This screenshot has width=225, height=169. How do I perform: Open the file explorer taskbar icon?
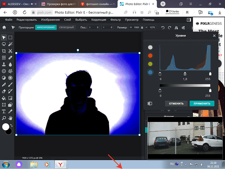click(34, 165)
